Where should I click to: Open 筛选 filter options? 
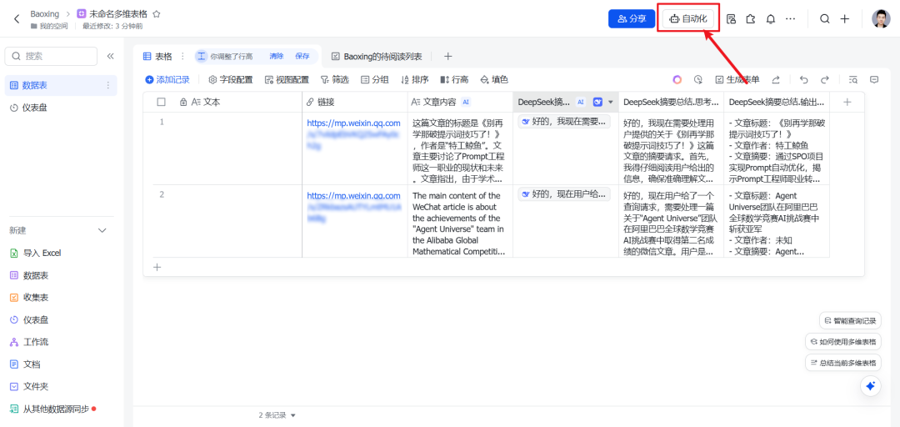click(335, 80)
